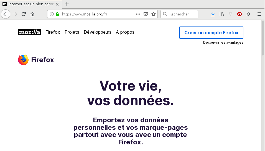This screenshot has width=265, height=151.
Task: Open the À propos navigation menu
Action: 125,32
